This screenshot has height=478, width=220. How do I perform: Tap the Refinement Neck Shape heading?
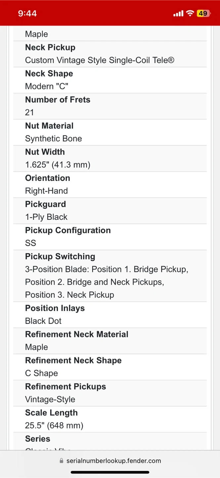[x=73, y=360]
